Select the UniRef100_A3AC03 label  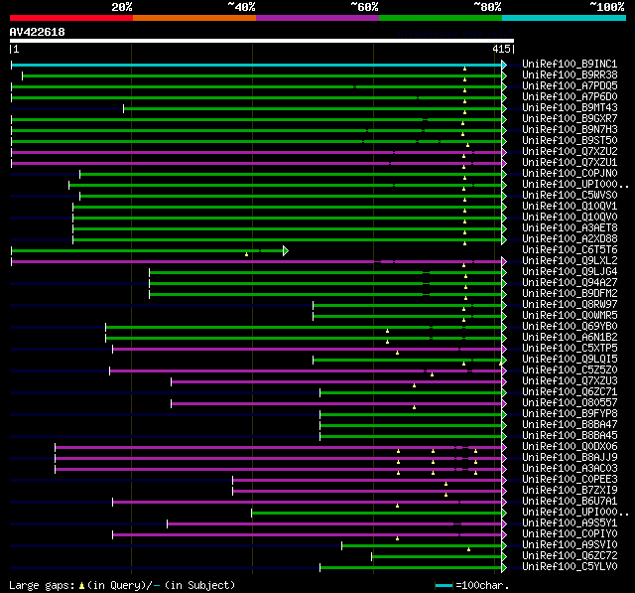coord(570,469)
